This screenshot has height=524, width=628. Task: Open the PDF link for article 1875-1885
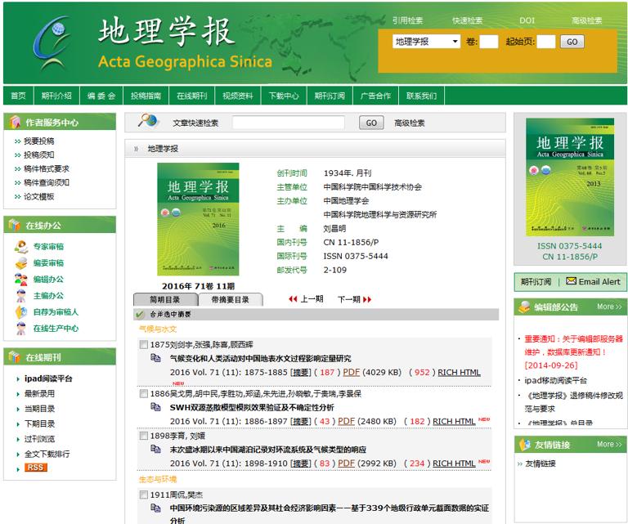(352, 372)
